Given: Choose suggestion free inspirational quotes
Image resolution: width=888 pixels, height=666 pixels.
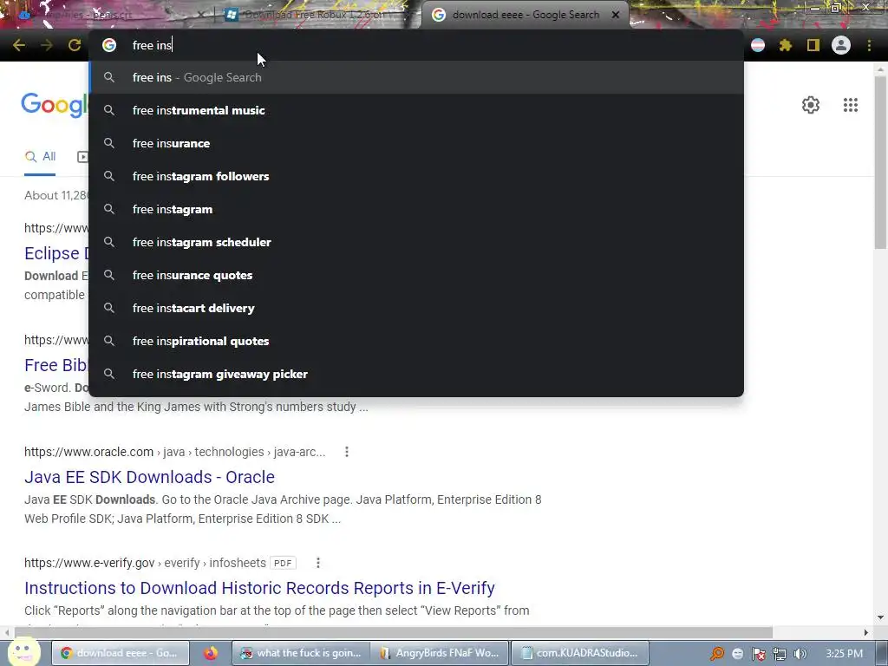Looking at the screenshot, I should [416, 341].
